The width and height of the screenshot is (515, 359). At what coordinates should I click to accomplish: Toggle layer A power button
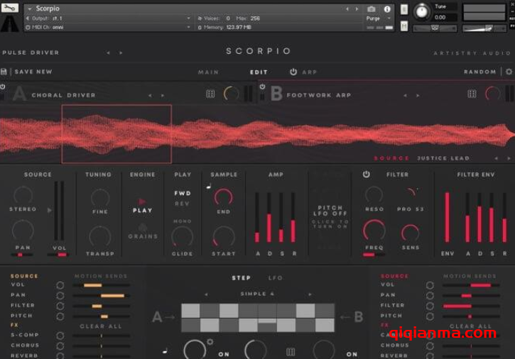(x=3, y=87)
